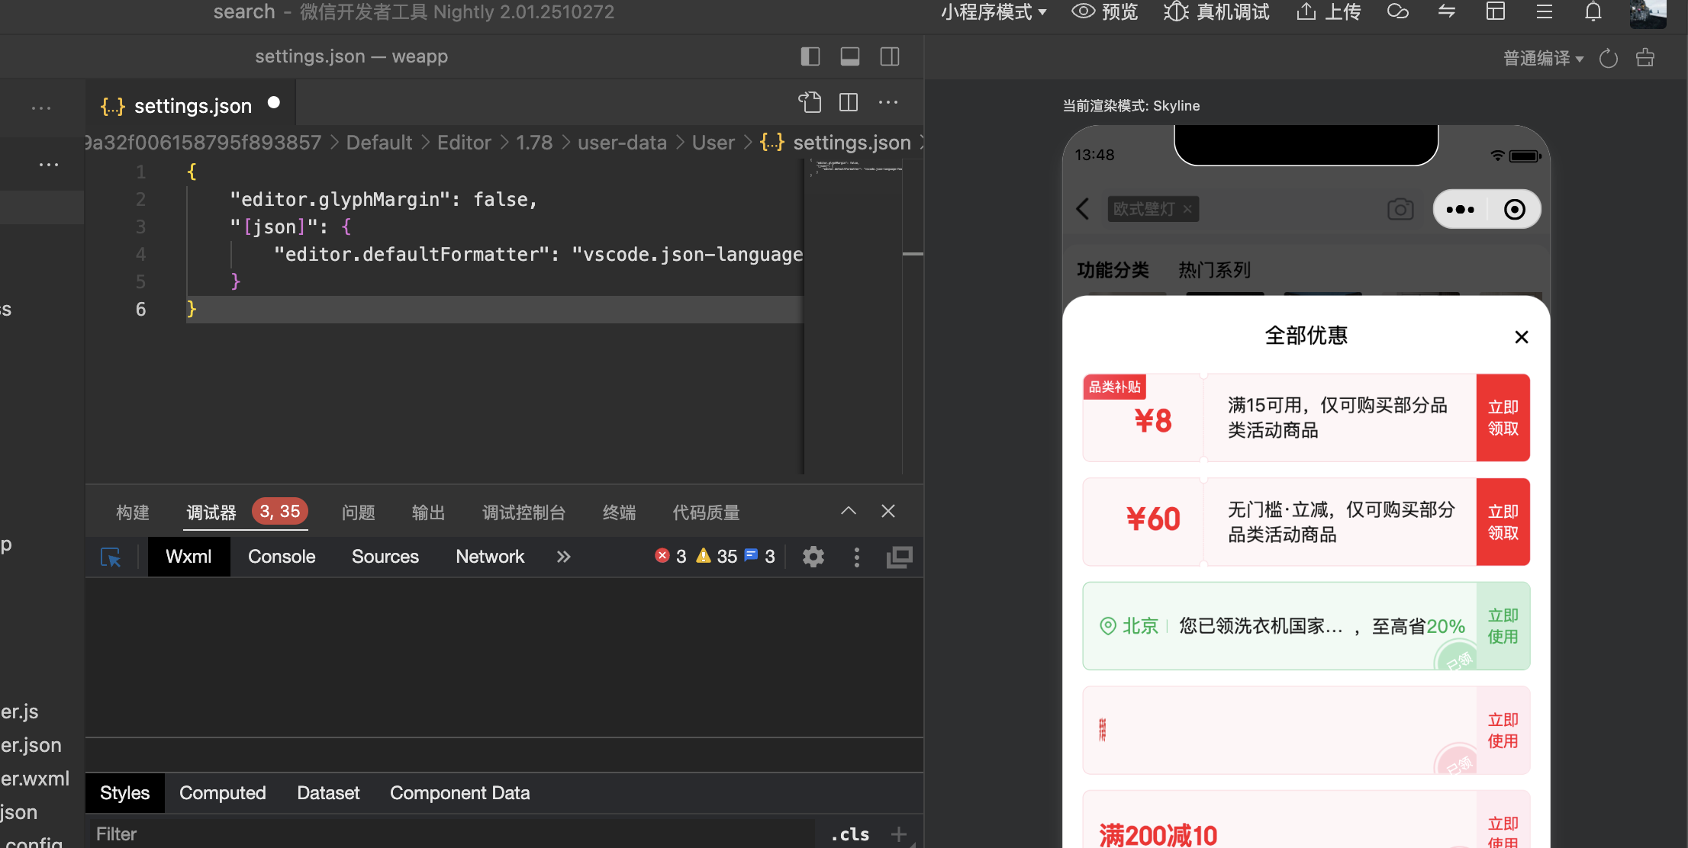Claim the ¥8 coupon 立即领取
Image resolution: width=1688 pixels, height=848 pixels.
click(x=1503, y=418)
